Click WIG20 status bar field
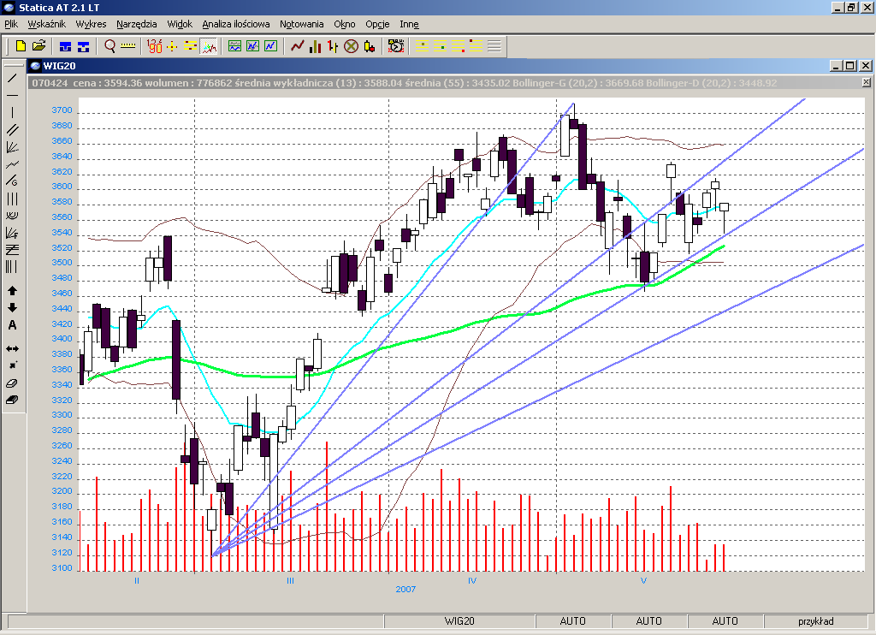876x635 pixels. coord(459,621)
